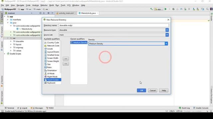The height and width of the screenshot is (119, 213).
Task: Expand the drawable folder
Action: pyautogui.click(x=11, y=41)
